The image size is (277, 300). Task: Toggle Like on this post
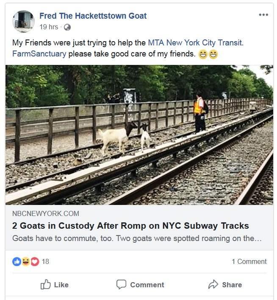(x=55, y=284)
